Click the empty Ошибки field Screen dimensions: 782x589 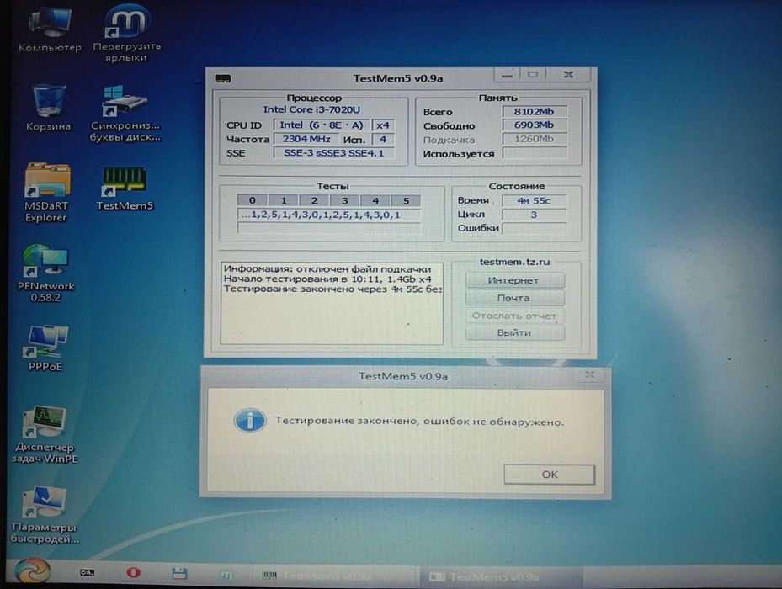(x=534, y=228)
